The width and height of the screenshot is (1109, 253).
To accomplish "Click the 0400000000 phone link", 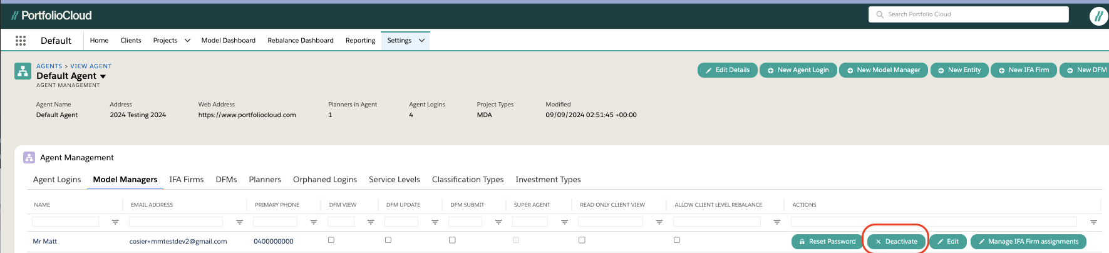I will coord(274,242).
